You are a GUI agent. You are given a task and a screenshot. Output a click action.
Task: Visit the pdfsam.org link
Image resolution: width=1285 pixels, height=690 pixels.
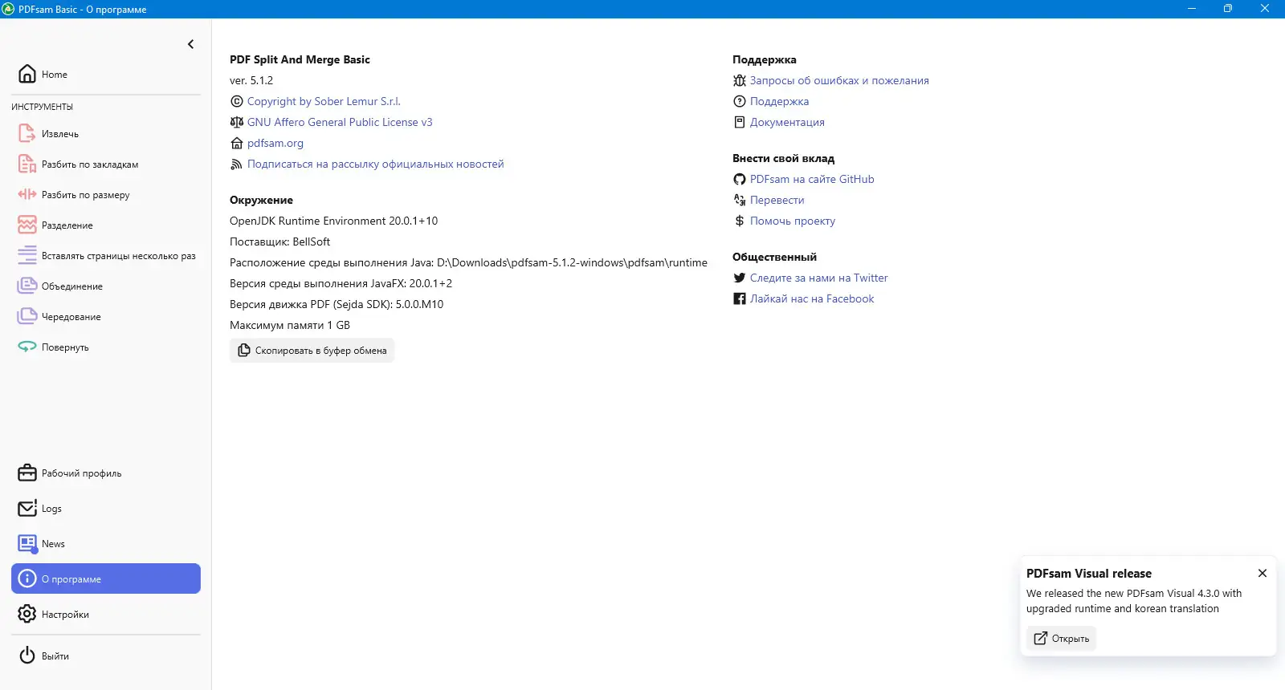275,143
